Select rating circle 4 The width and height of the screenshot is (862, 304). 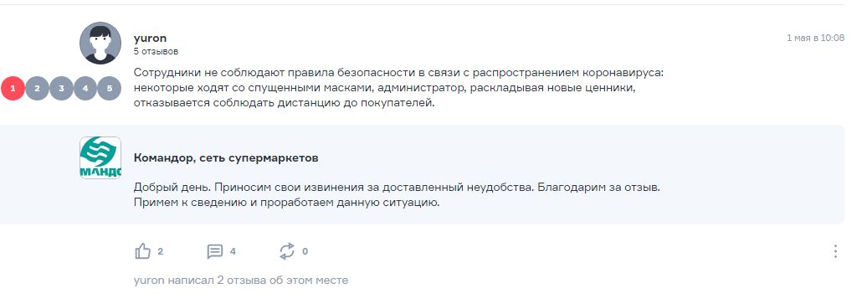click(x=85, y=88)
